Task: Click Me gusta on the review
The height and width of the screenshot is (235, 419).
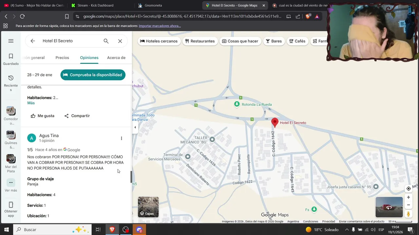Action: click(43, 116)
